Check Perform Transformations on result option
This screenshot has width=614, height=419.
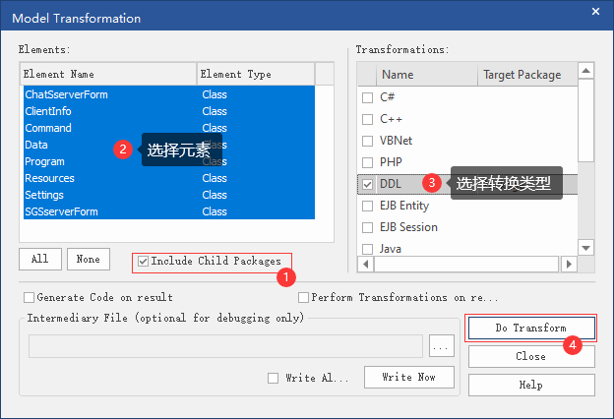303,298
